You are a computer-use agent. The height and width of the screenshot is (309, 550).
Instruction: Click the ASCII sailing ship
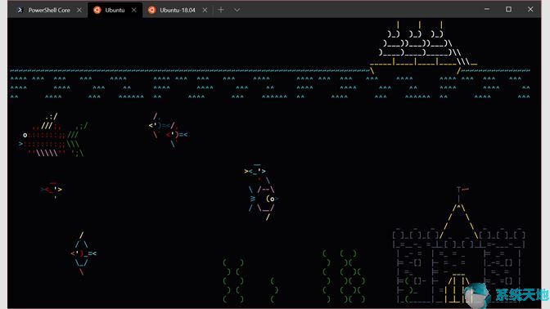pyautogui.click(x=423, y=47)
